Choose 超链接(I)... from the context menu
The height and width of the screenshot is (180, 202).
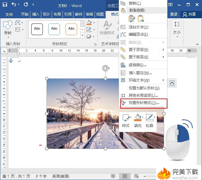click(x=143, y=65)
